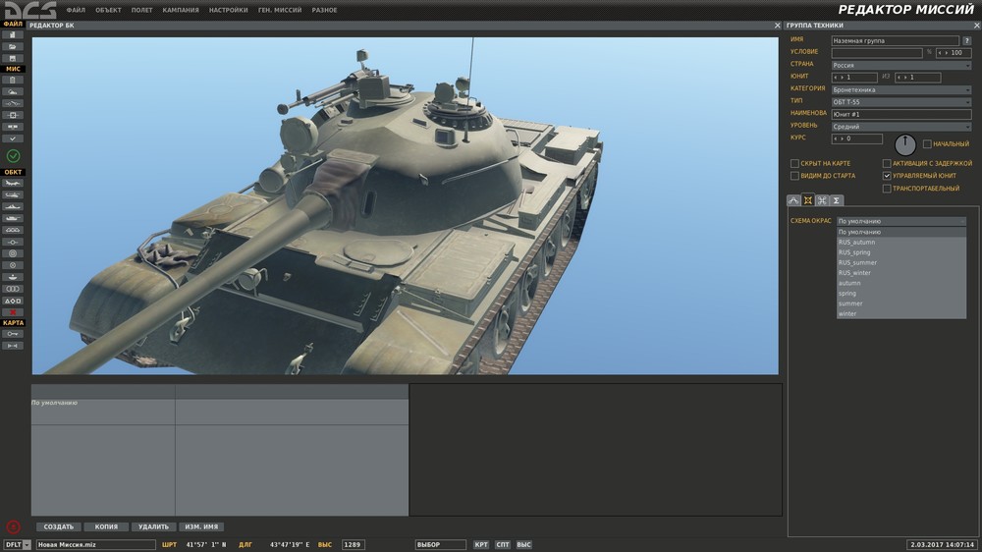The image size is (982, 552).
Task: Uncheck УПРАВЛЯЕМЫЙ ЮНИТ checkbox
Action: click(887, 176)
